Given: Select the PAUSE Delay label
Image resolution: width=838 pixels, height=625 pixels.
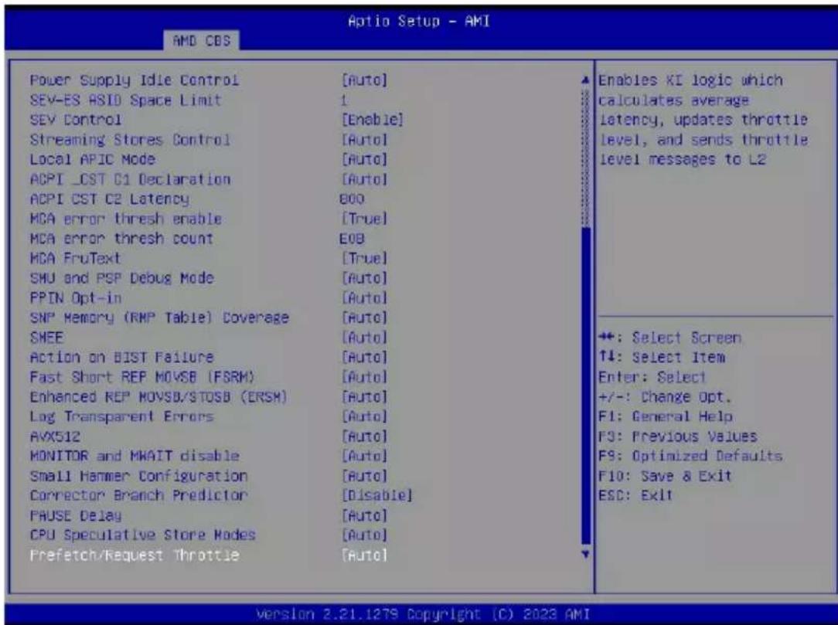Looking at the screenshot, I should pyautogui.click(x=75, y=515).
